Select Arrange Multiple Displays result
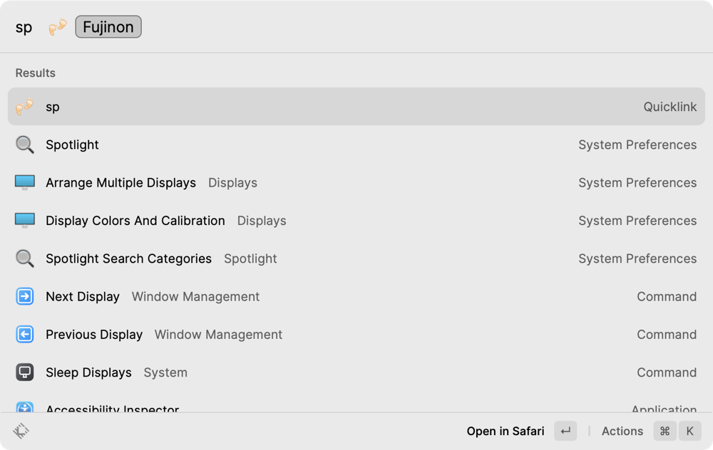Screen dimensions: 713x450 pos(356,183)
